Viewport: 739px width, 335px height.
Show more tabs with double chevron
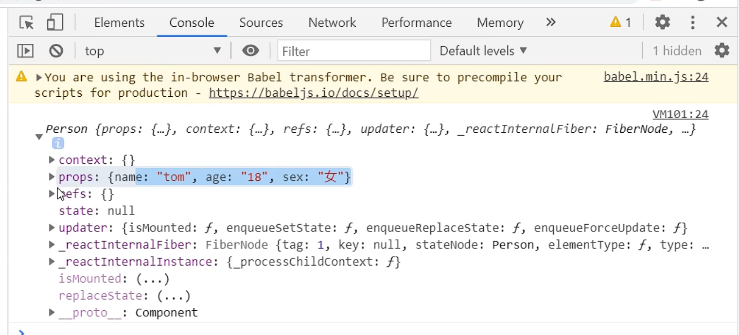tap(550, 22)
